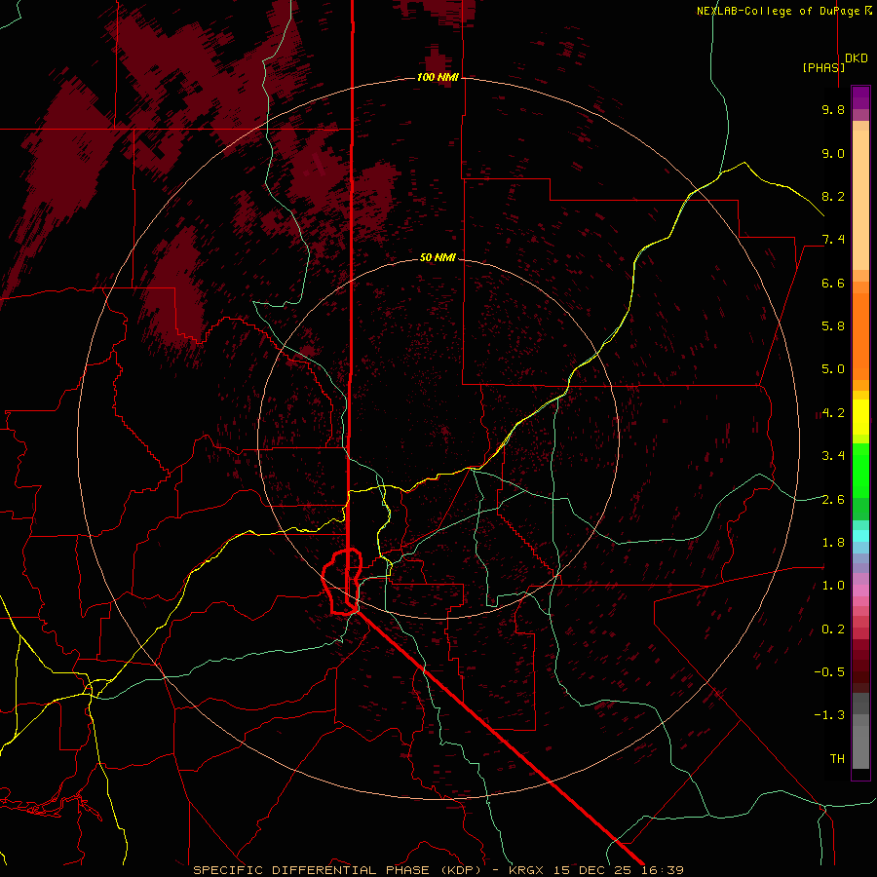Pick the pink swatch on the color bar

(860, 591)
